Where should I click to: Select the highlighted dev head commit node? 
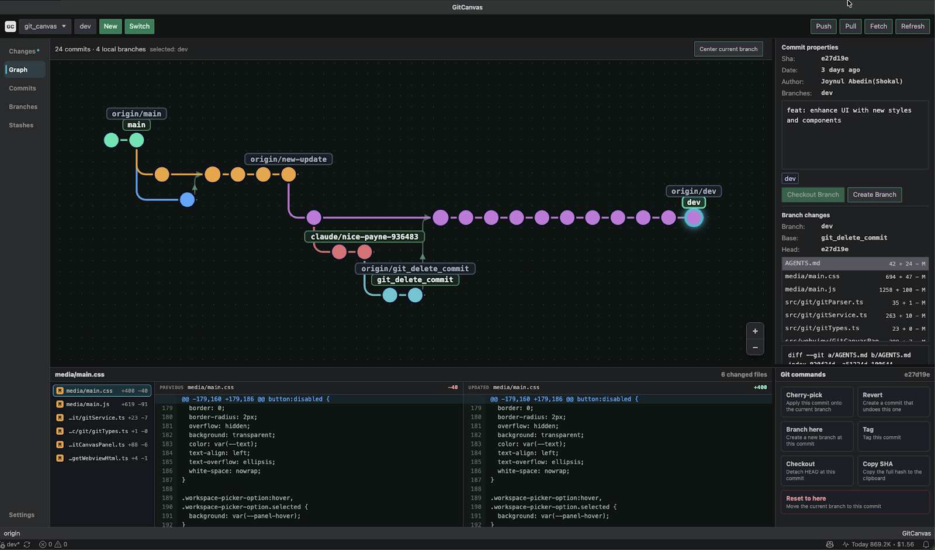coord(694,218)
